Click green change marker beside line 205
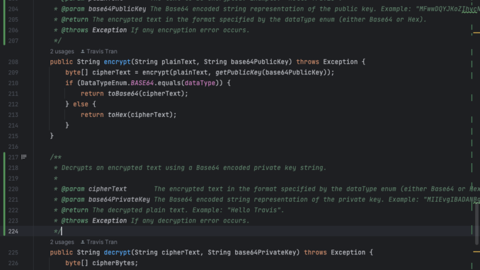 4,20
